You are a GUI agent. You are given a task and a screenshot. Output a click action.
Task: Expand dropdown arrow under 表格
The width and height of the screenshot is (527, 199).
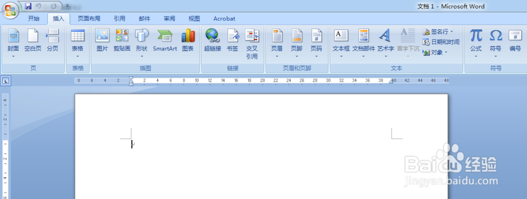click(x=77, y=56)
